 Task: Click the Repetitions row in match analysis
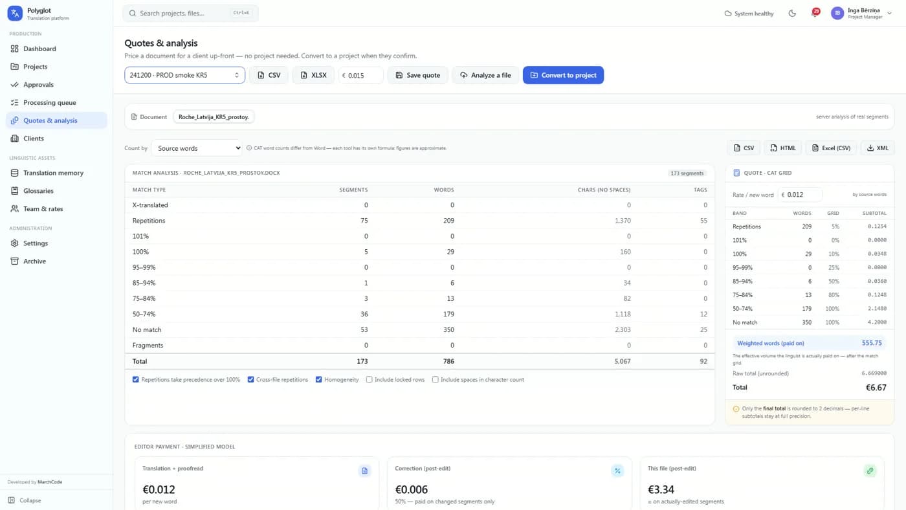419,221
